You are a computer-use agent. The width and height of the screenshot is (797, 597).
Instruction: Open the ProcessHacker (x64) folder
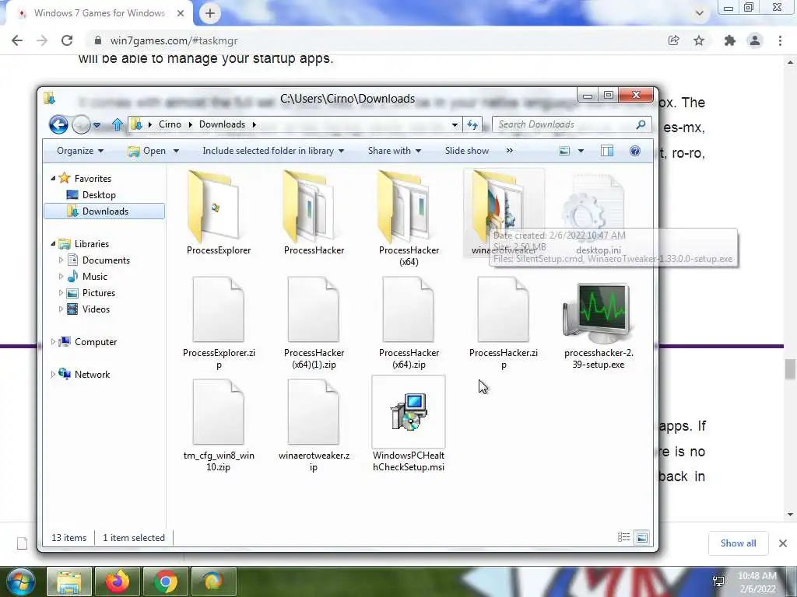(409, 218)
